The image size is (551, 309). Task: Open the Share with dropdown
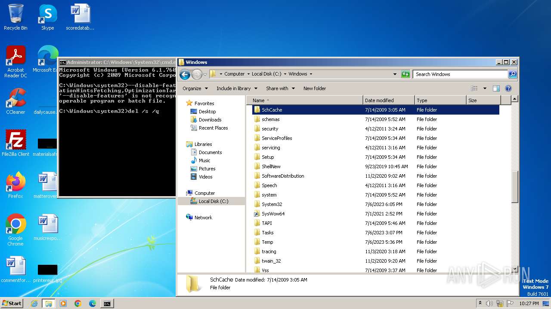(280, 88)
